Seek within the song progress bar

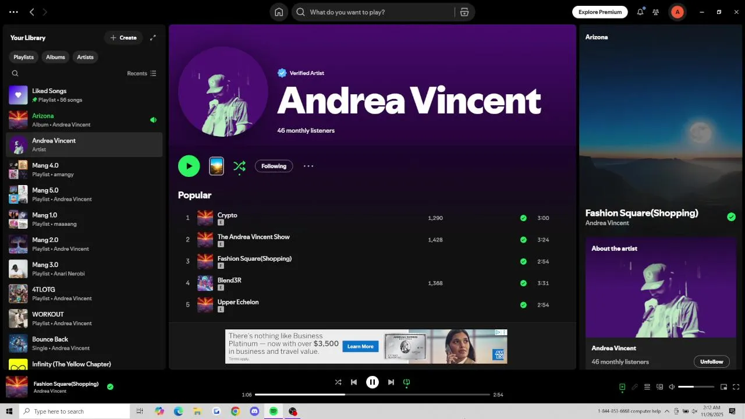click(372, 395)
